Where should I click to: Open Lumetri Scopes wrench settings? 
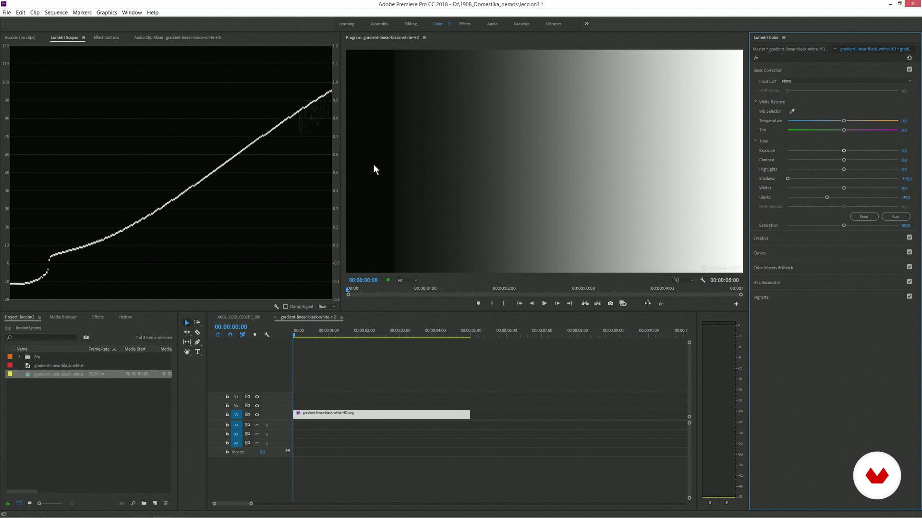pos(276,306)
